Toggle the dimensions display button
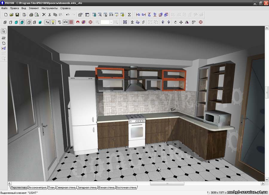The width and height of the screenshot is (269, 195). pyautogui.click(x=65, y=22)
